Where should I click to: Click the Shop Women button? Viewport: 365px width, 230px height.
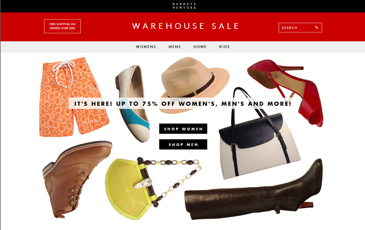click(183, 129)
